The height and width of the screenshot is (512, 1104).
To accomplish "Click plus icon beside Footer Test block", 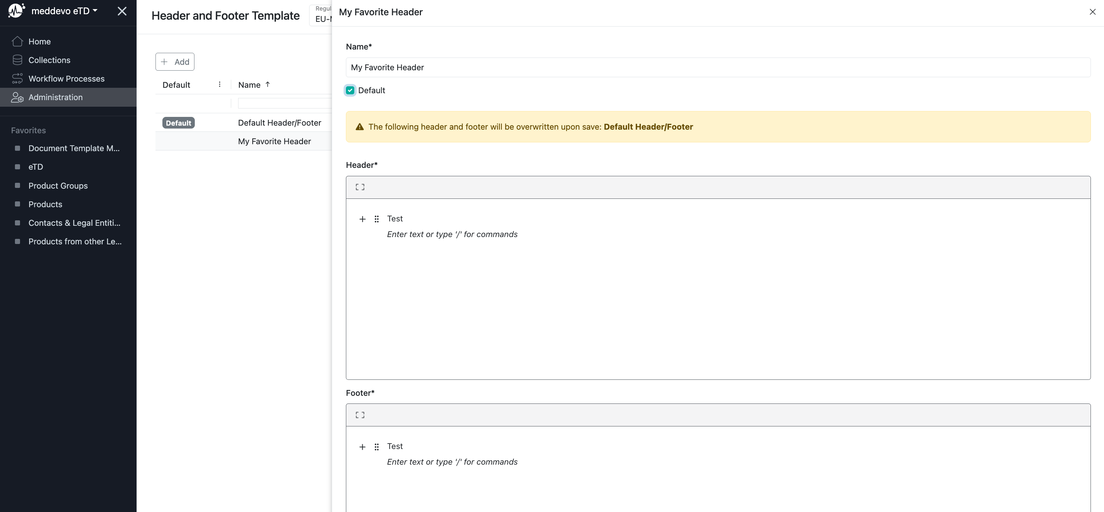I will point(362,447).
